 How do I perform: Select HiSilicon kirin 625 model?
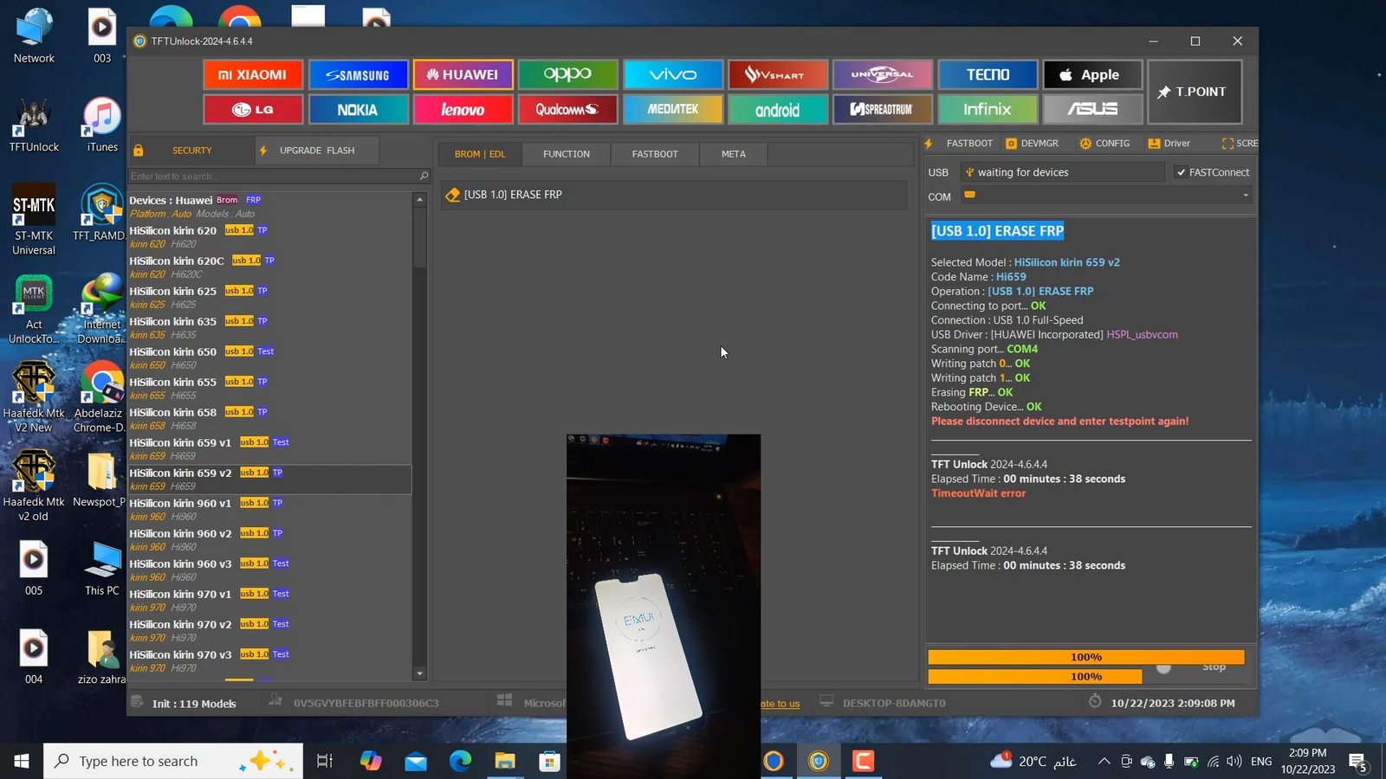pyautogui.click(x=269, y=298)
